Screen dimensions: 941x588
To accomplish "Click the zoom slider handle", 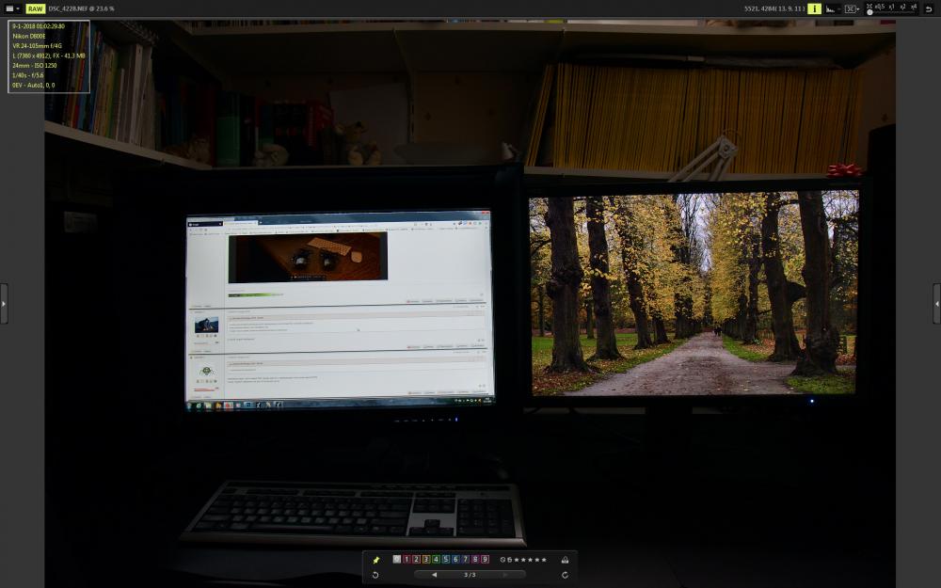I will coord(869,12).
